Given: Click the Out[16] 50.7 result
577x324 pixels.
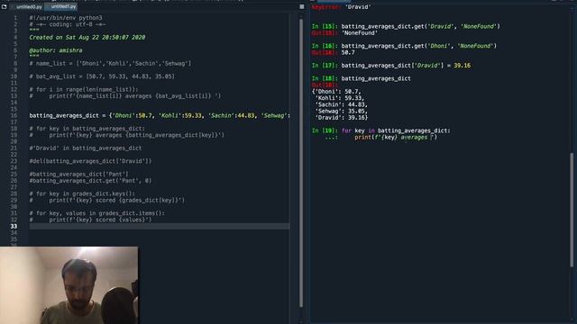Looking at the screenshot, I should tap(333, 52).
